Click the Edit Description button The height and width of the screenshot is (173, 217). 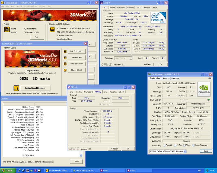click(x=77, y=51)
